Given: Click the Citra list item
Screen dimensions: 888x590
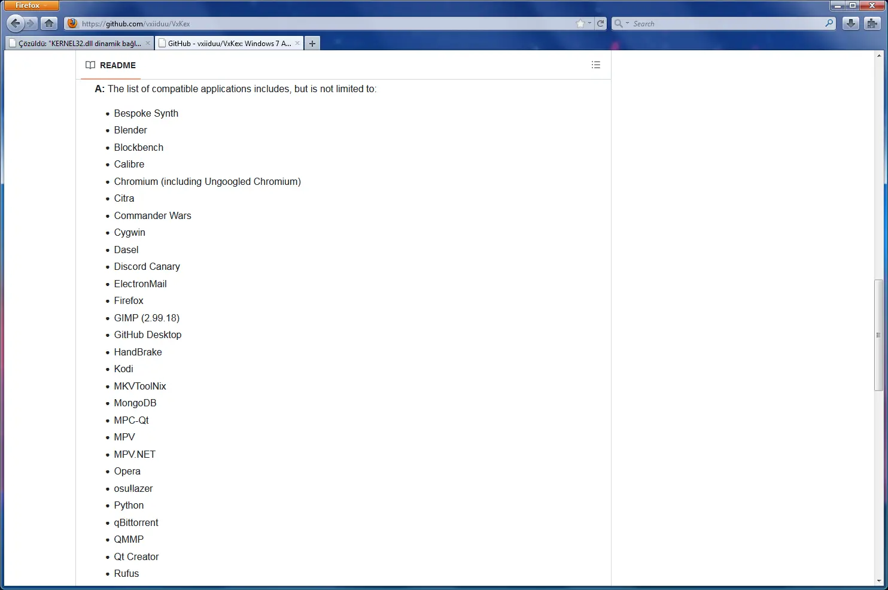Looking at the screenshot, I should coord(124,198).
